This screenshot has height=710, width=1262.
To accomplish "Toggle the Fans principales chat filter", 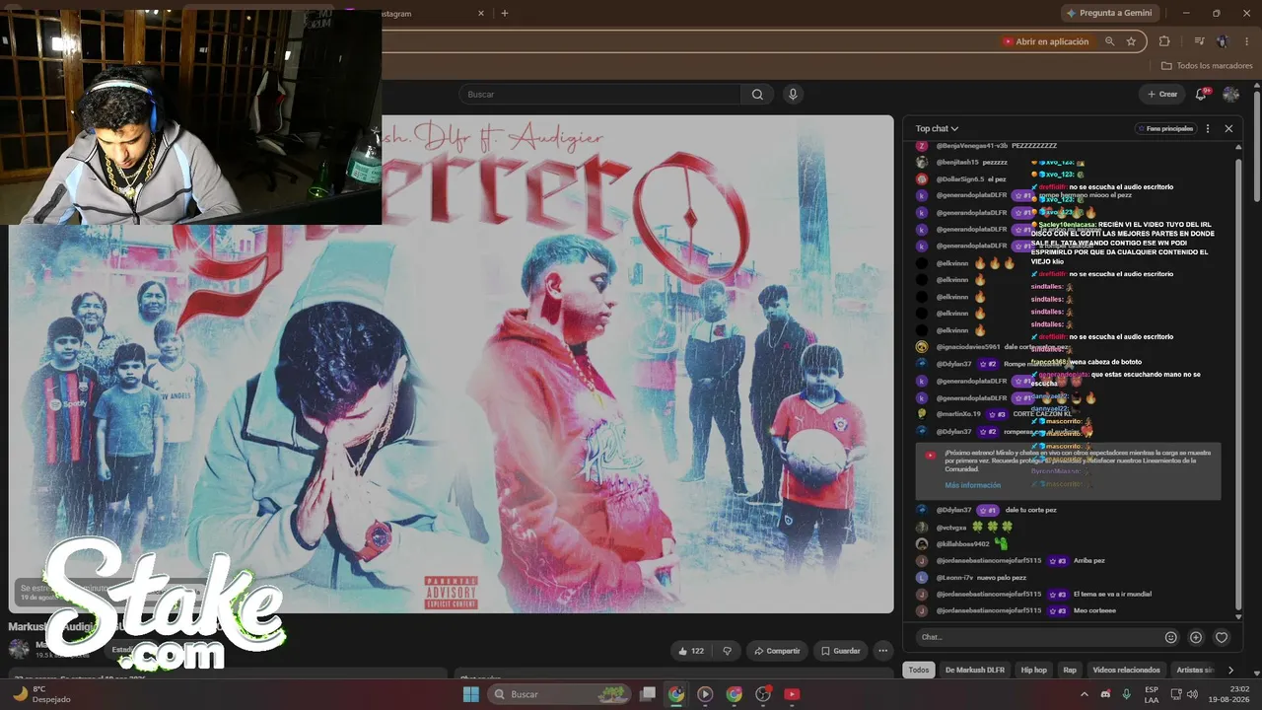I will (x=1165, y=128).
